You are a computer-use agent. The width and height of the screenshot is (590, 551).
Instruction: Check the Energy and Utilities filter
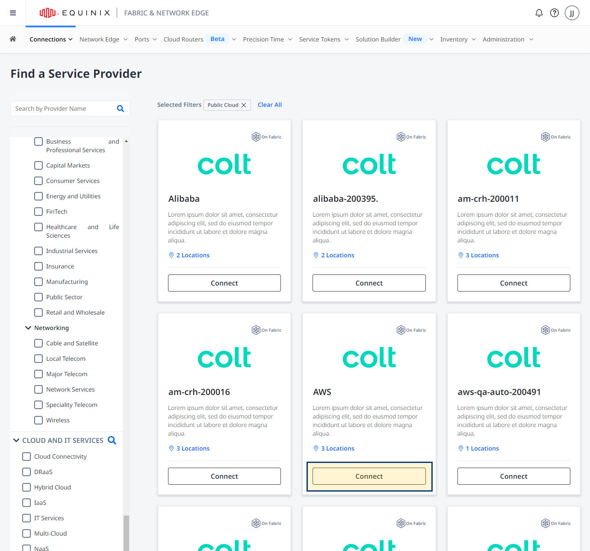click(x=38, y=196)
